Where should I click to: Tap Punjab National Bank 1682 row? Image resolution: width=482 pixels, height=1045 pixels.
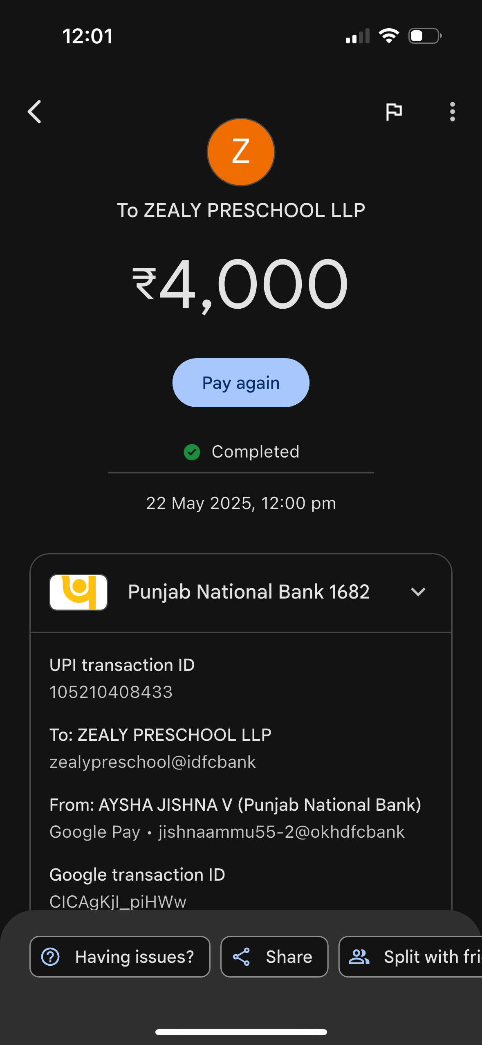pyautogui.click(x=249, y=592)
